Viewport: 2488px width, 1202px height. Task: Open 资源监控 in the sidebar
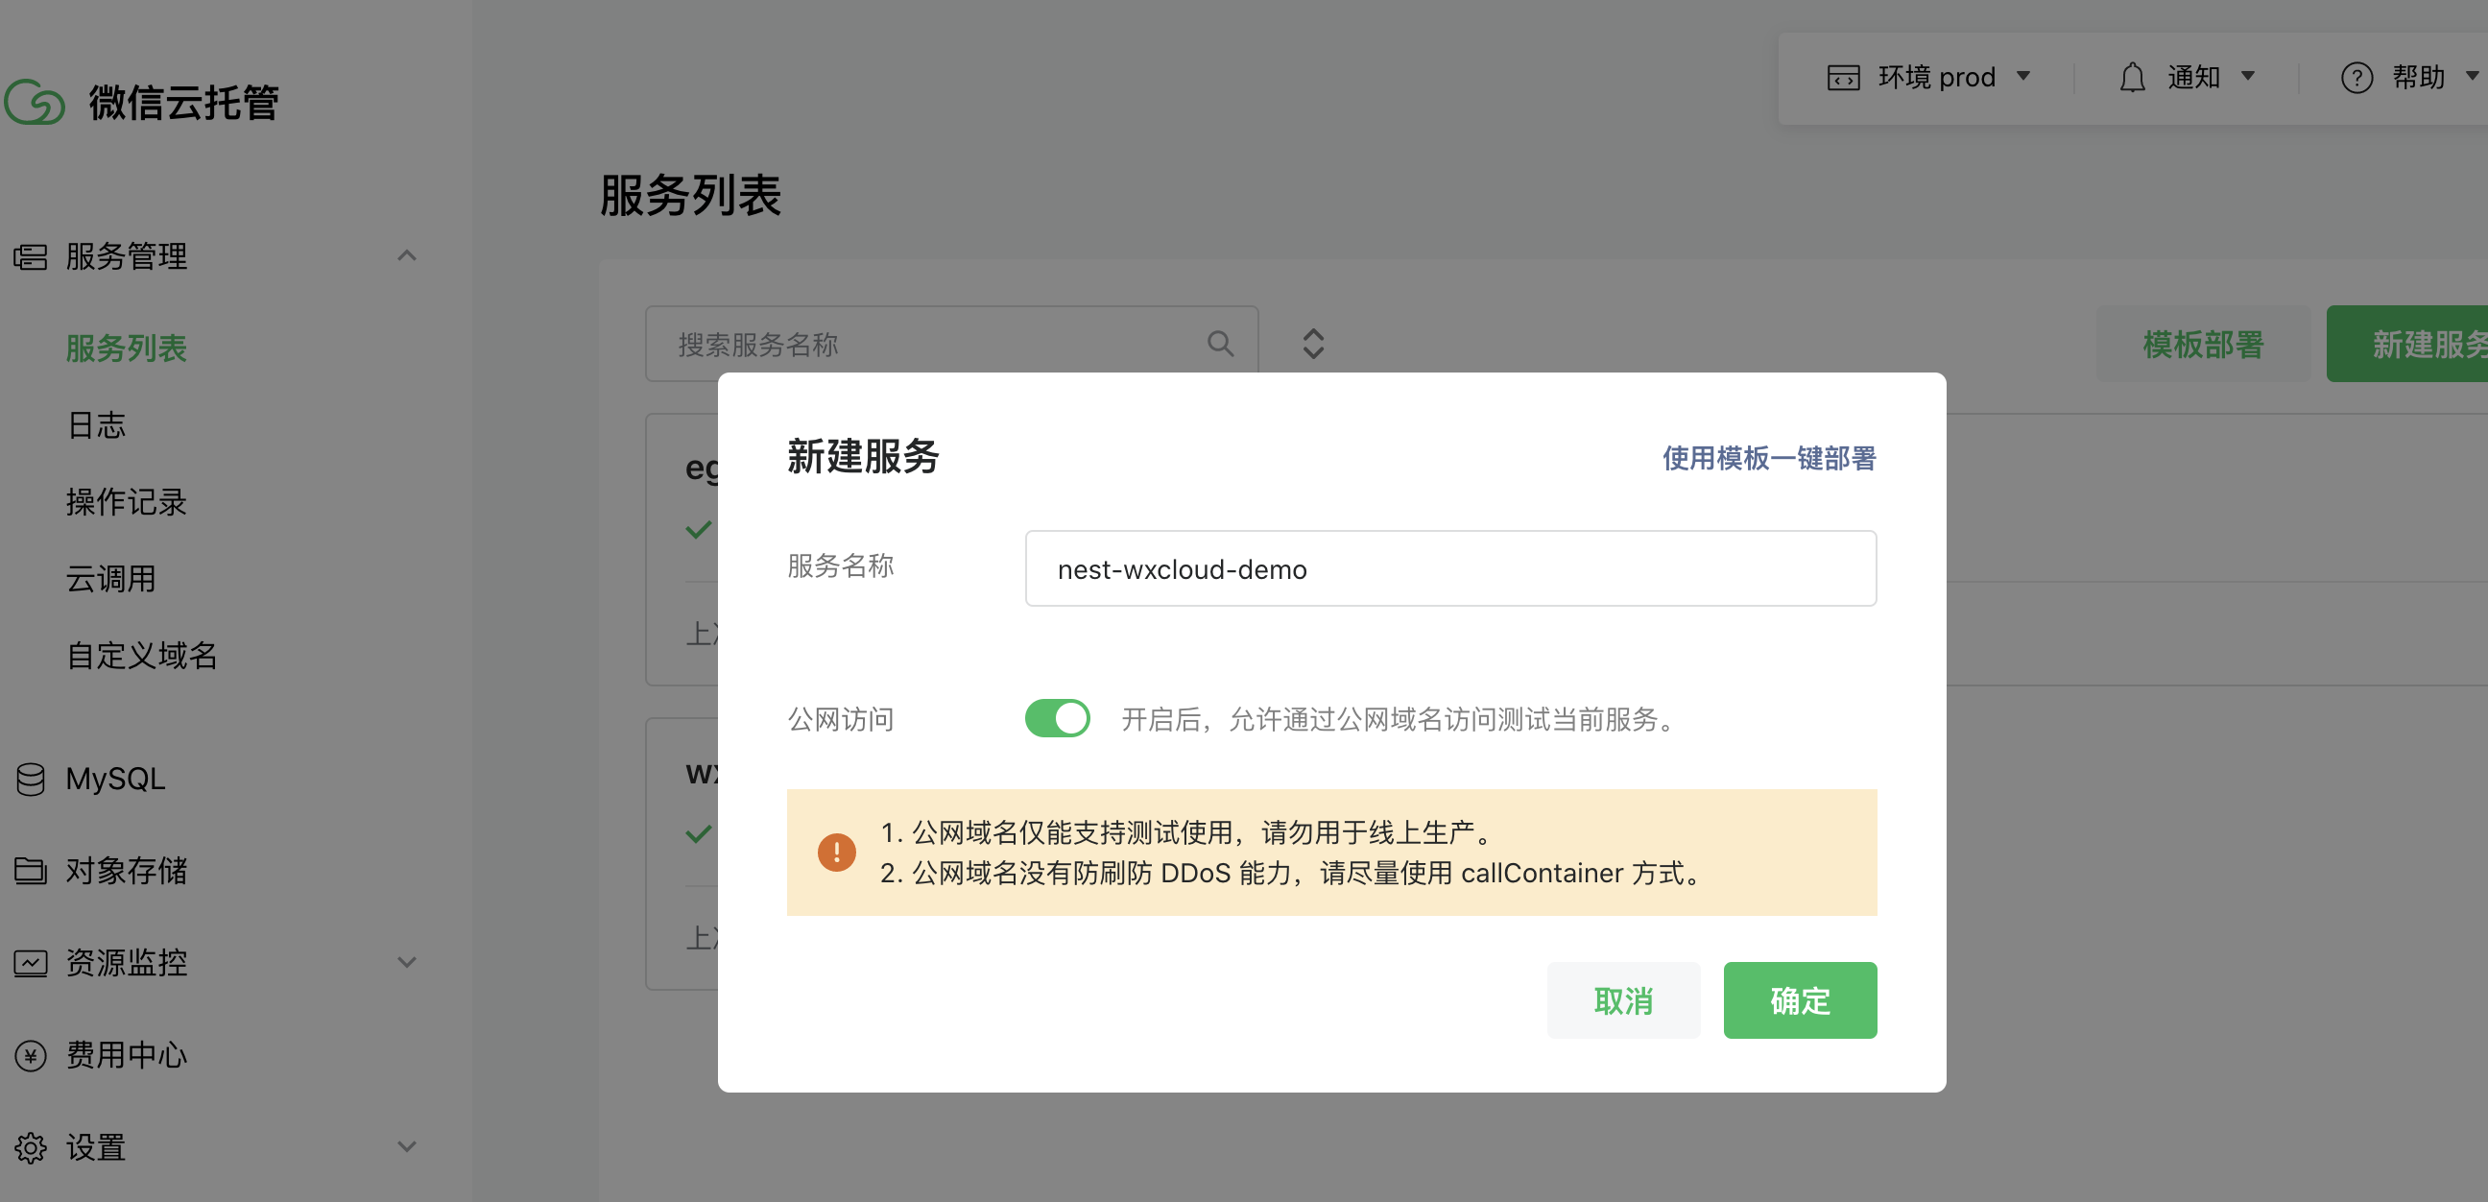(127, 962)
